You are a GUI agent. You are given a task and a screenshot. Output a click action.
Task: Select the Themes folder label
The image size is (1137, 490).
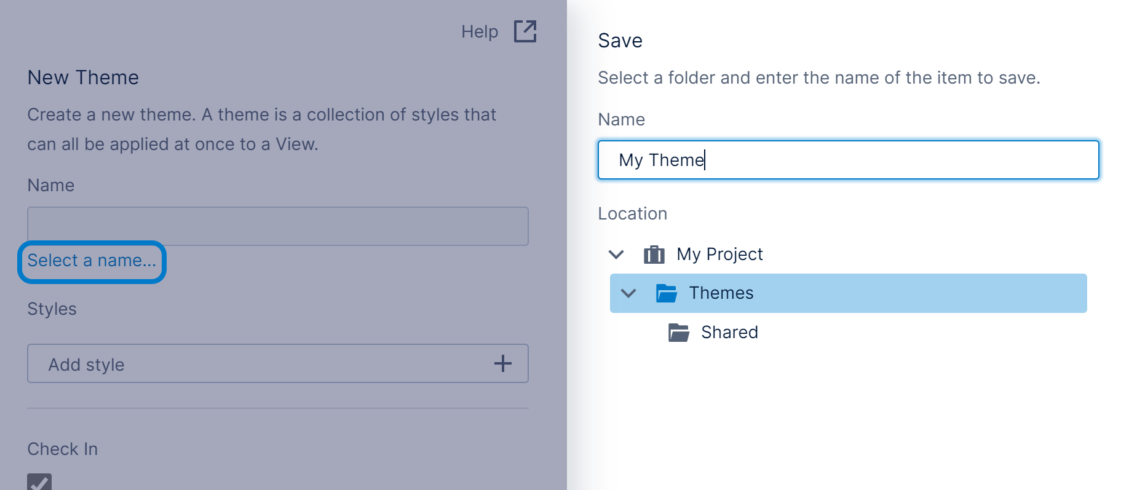pos(721,293)
